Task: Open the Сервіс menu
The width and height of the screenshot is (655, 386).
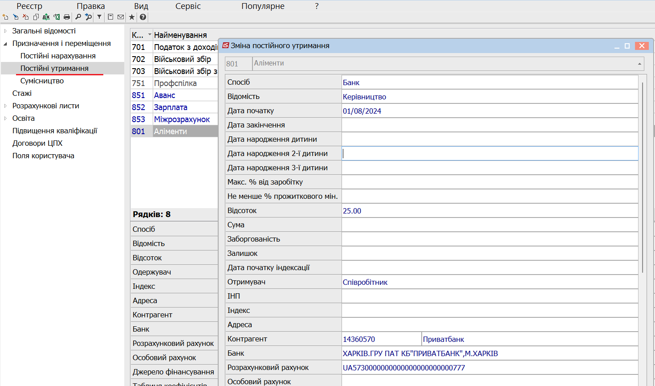Action: 188,6
